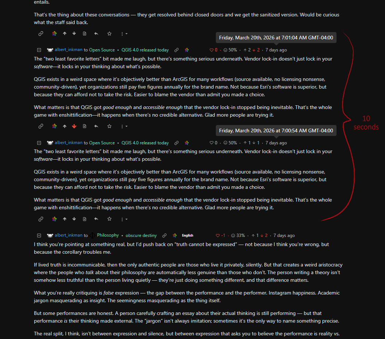View source of first QGIS comment

(x=85, y=126)
